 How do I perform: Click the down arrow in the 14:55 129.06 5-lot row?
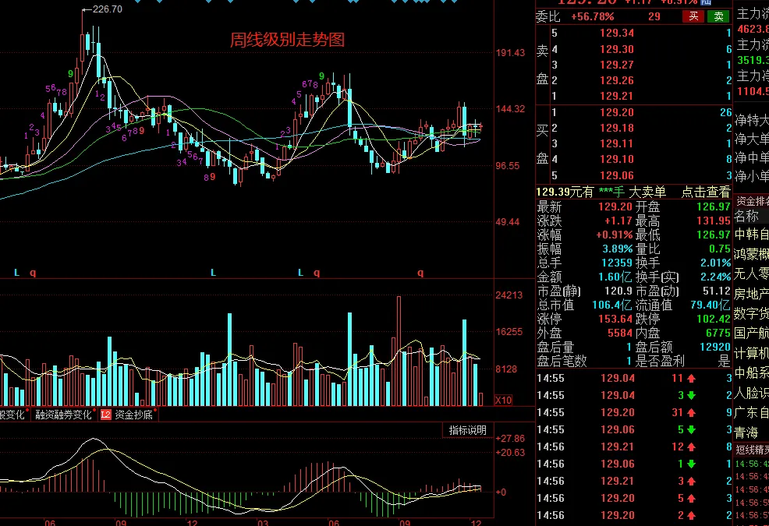coord(692,430)
